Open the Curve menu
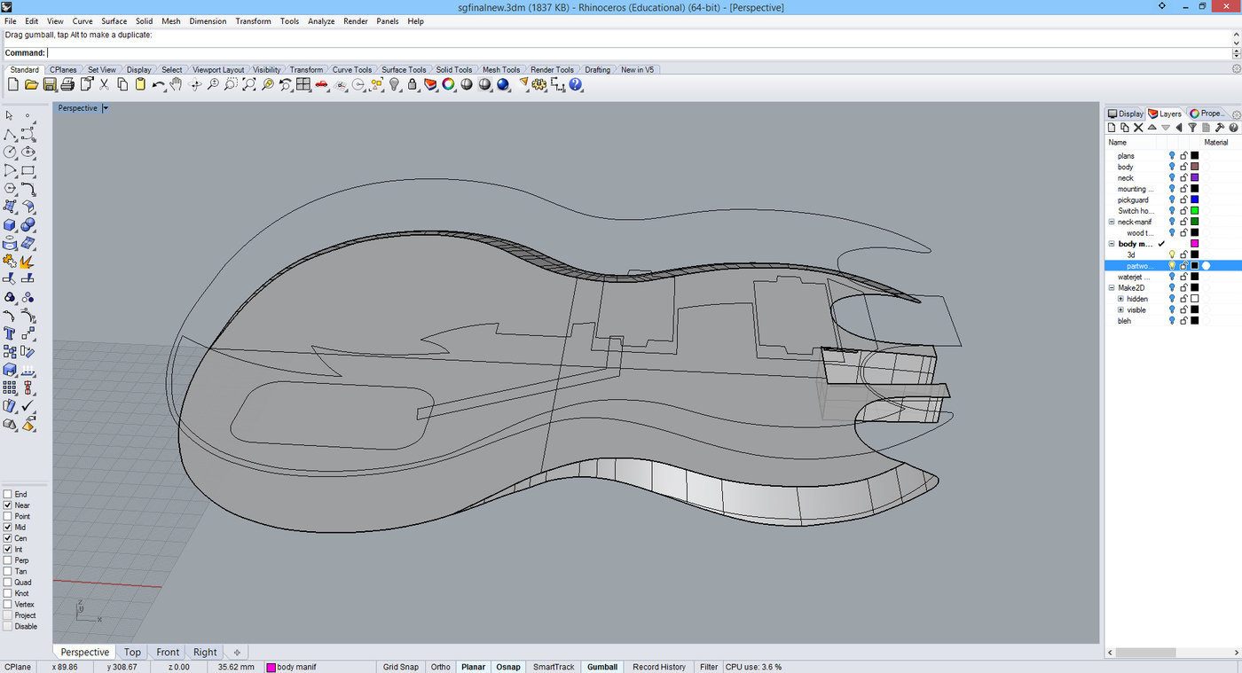Image resolution: width=1242 pixels, height=673 pixels. tap(82, 21)
